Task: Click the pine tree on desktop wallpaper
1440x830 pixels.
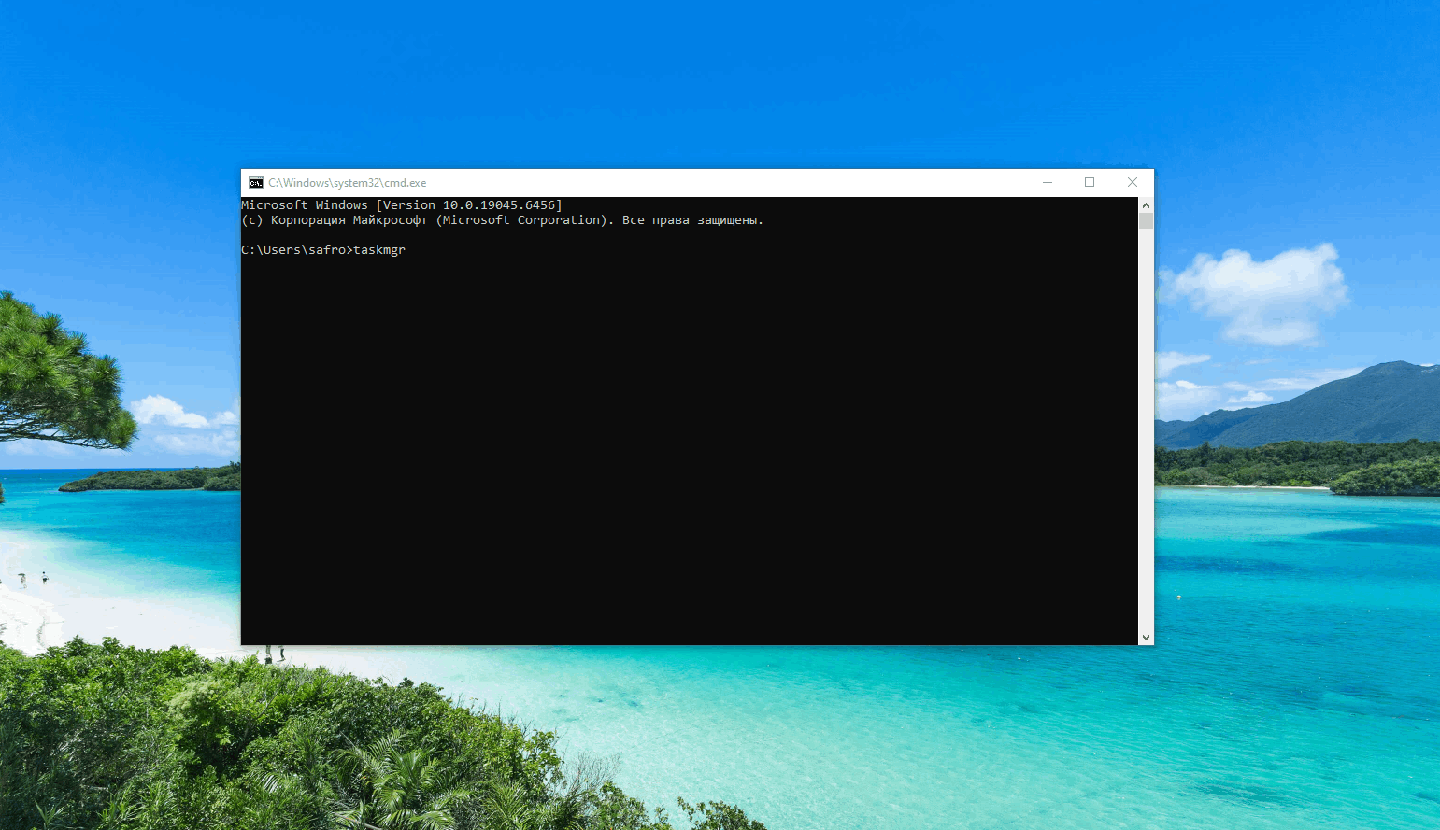Action: tap(56, 373)
